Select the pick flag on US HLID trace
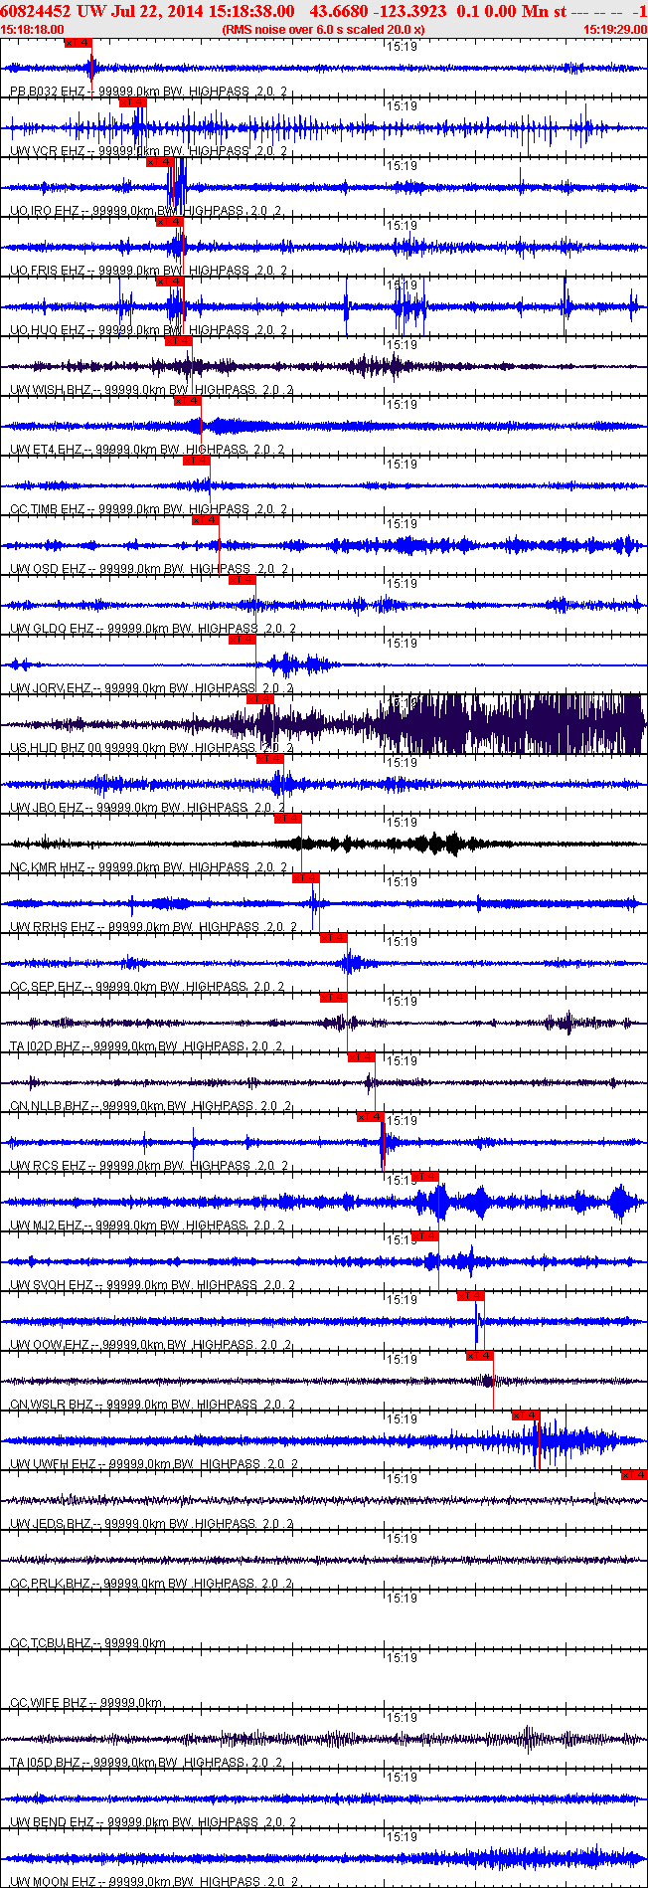The width and height of the screenshot is (648, 1888). [260, 699]
